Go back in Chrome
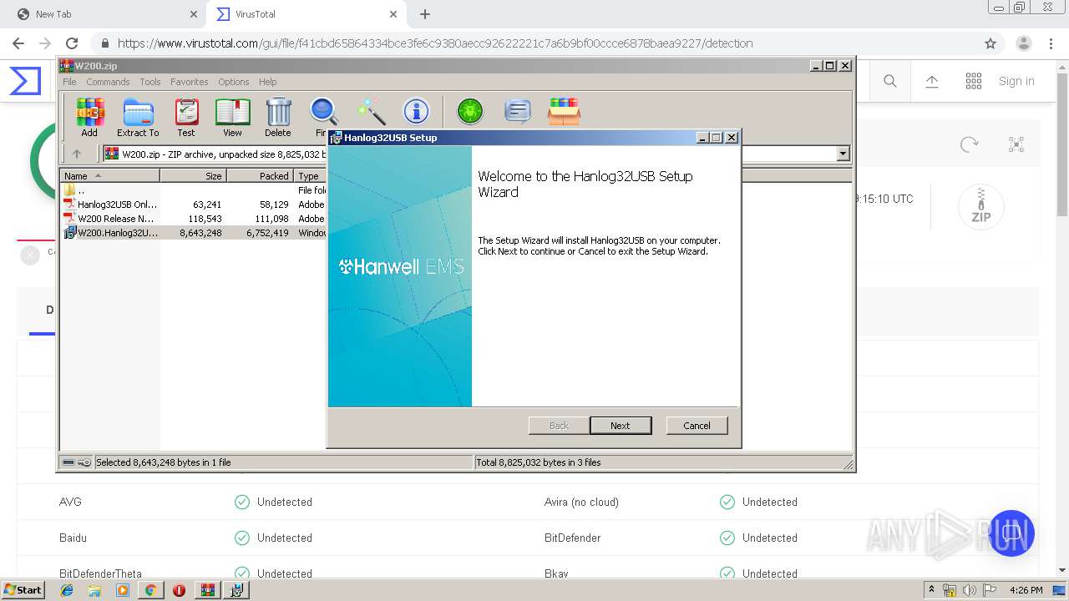This screenshot has height=601, width=1069. point(18,43)
